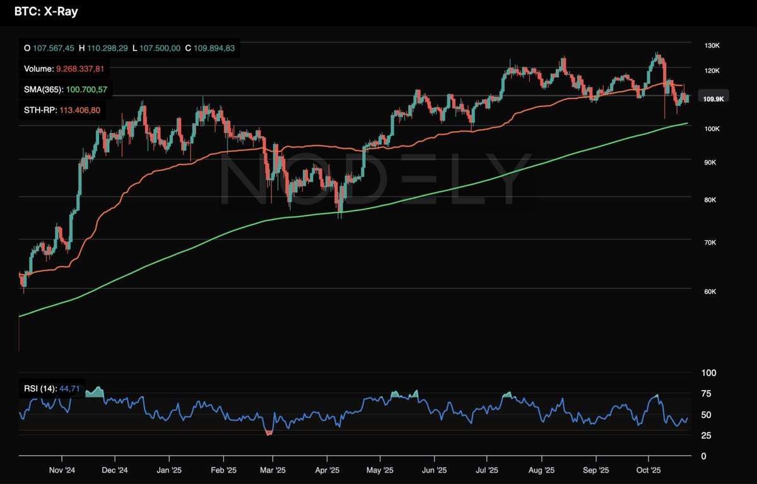Click the 60K price axis label

tap(712, 292)
